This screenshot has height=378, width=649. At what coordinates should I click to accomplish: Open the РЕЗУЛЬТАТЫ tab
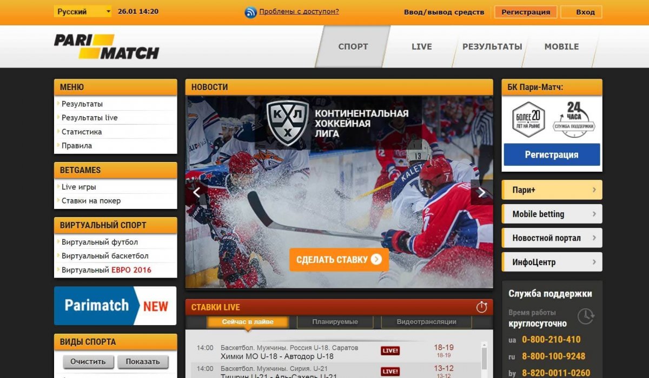(492, 46)
